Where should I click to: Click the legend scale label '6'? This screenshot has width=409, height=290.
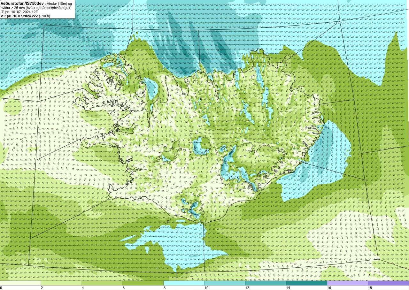(124, 288)
